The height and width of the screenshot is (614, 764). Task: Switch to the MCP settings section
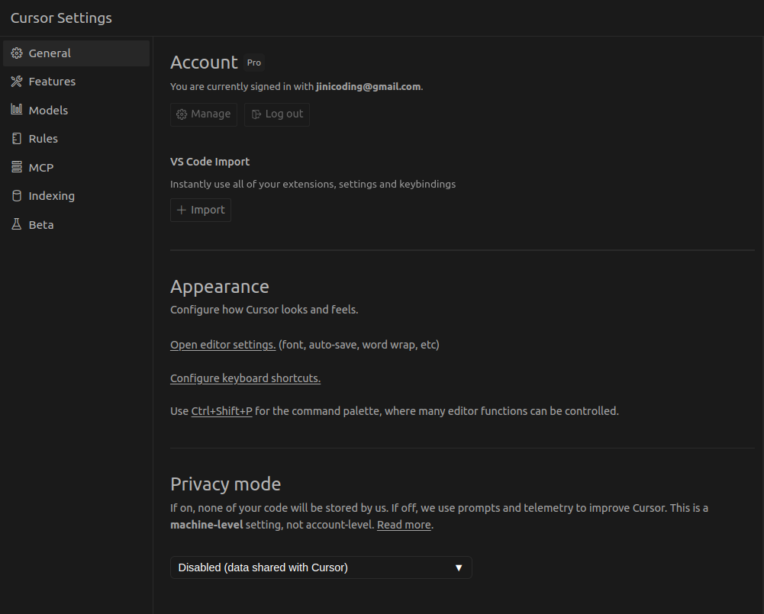(x=76, y=168)
